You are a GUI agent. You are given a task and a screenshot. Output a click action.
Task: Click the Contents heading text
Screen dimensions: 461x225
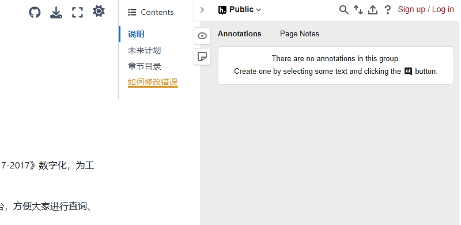point(157,12)
